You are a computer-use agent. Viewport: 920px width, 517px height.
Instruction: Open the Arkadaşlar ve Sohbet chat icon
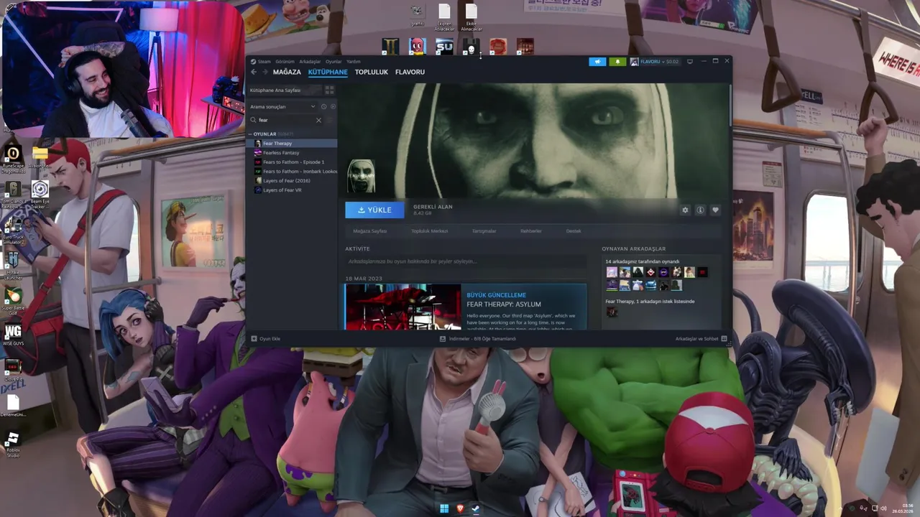(x=724, y=338)
